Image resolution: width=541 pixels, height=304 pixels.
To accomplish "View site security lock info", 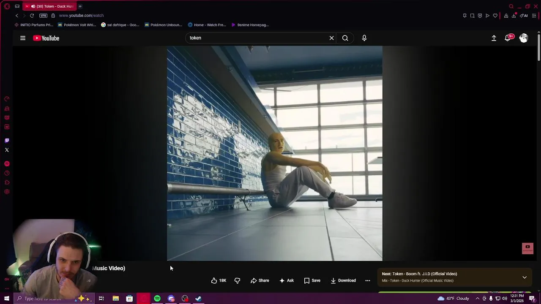I will [53, 16].
